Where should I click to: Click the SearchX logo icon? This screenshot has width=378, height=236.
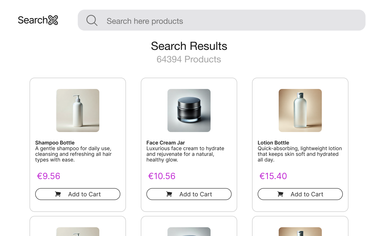[x=53, y=20]
